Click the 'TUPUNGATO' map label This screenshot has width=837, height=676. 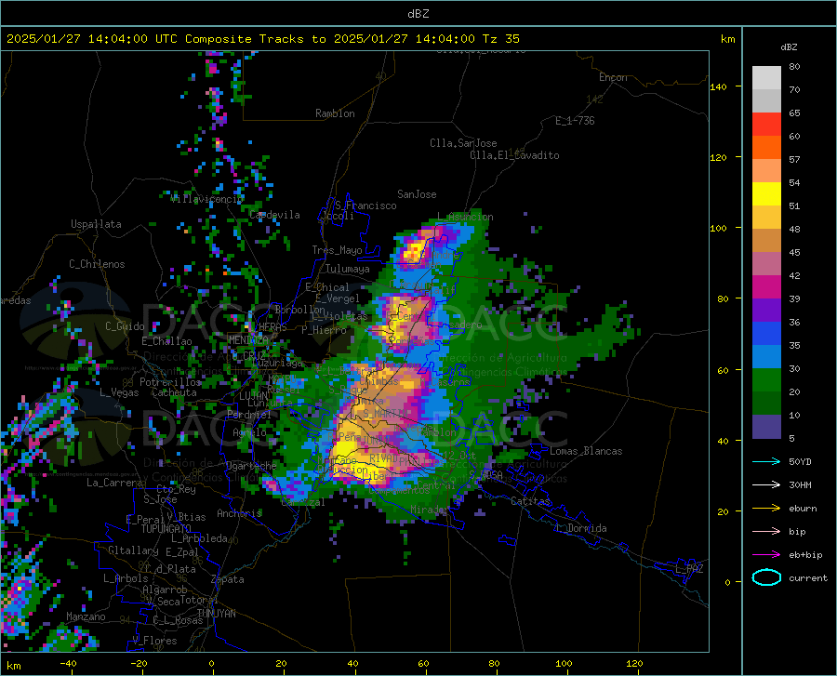click(166, 529)
